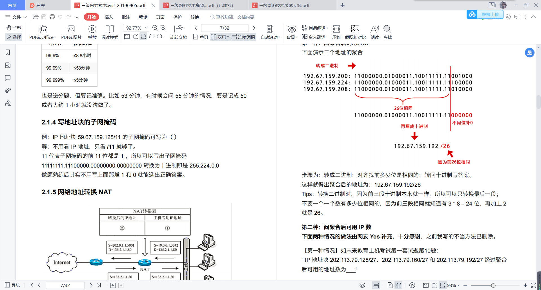Open thumbnails panel in left sidebar
The width and height of the screenshot is (541, 290).
coord(8,65)
